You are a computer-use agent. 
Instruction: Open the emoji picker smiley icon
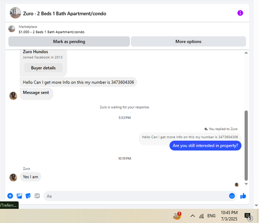[232, 196]
